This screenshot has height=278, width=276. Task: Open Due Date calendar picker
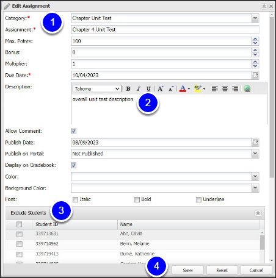pos(255,75)
